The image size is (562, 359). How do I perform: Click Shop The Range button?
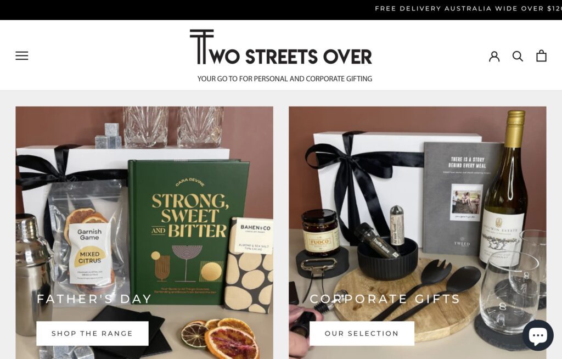tap(92, 334)
